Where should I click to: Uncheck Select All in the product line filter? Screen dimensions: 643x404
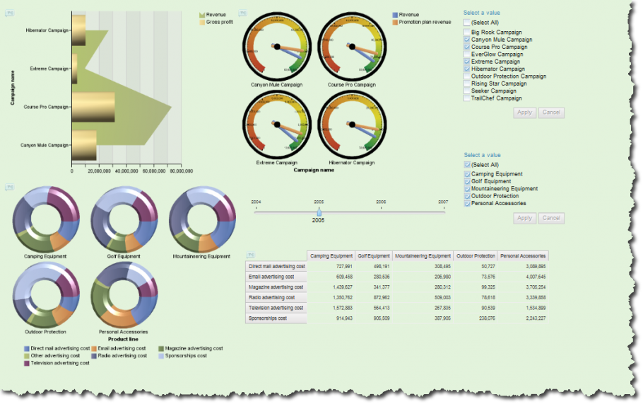tap(467, 165)
